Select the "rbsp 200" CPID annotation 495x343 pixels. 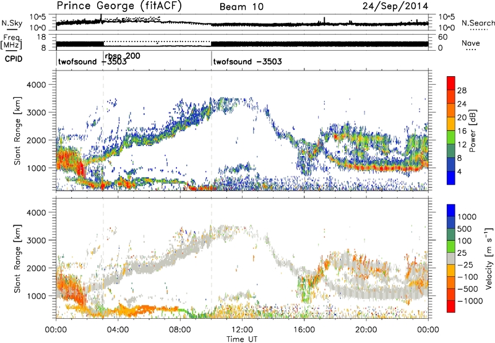(x=123, y=56)
